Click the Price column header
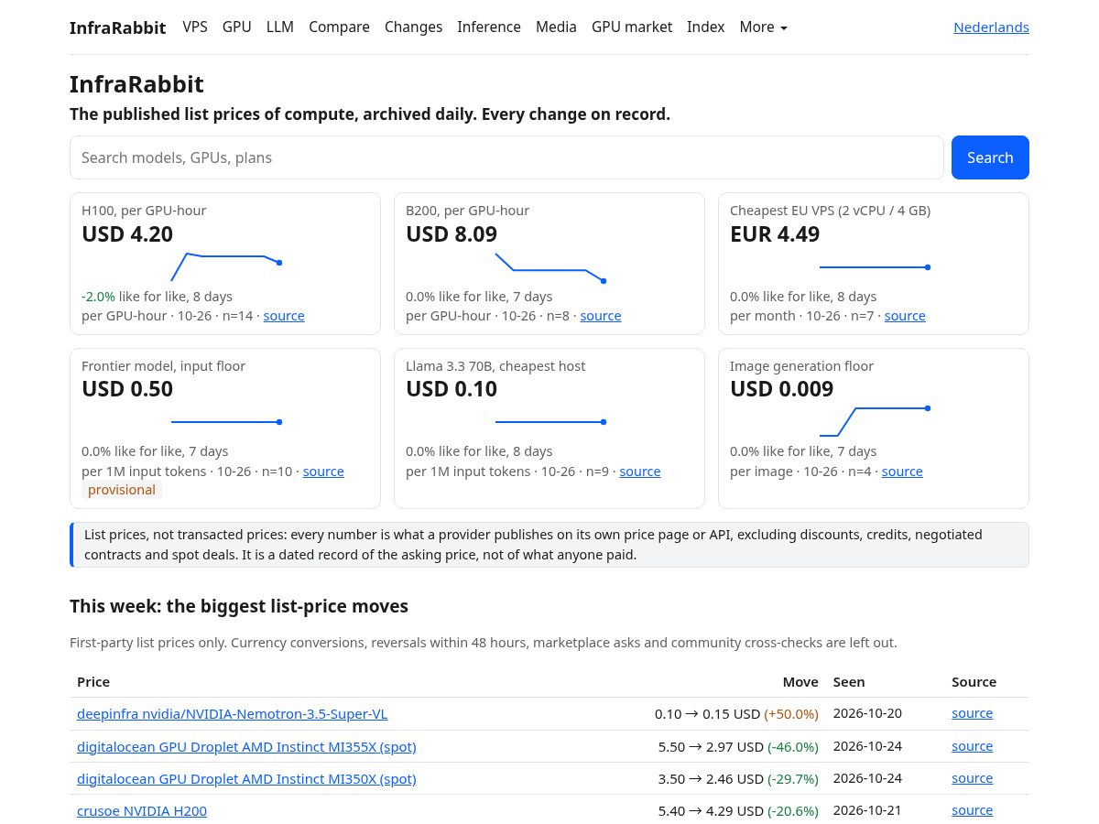 point(93,682)
